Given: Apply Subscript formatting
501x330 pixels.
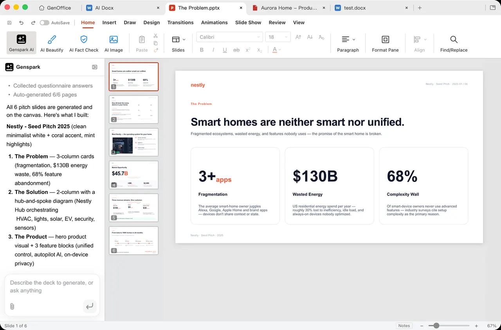Looking at the screenshot, I should pos(260,50).
